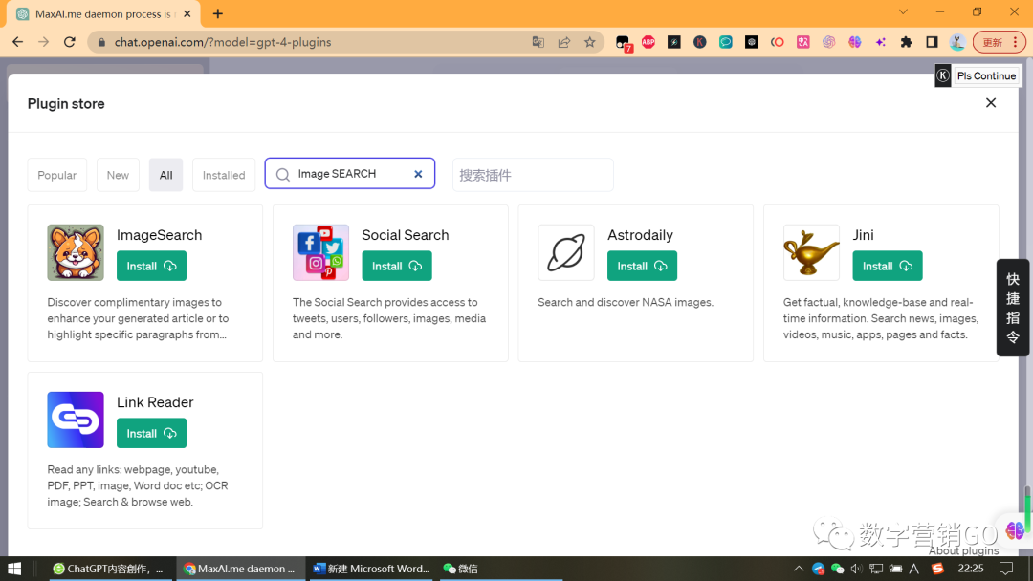This screenshot has width=1033, height=581.
Task: Open the purple knot logo extension
Action: [828, 42]
